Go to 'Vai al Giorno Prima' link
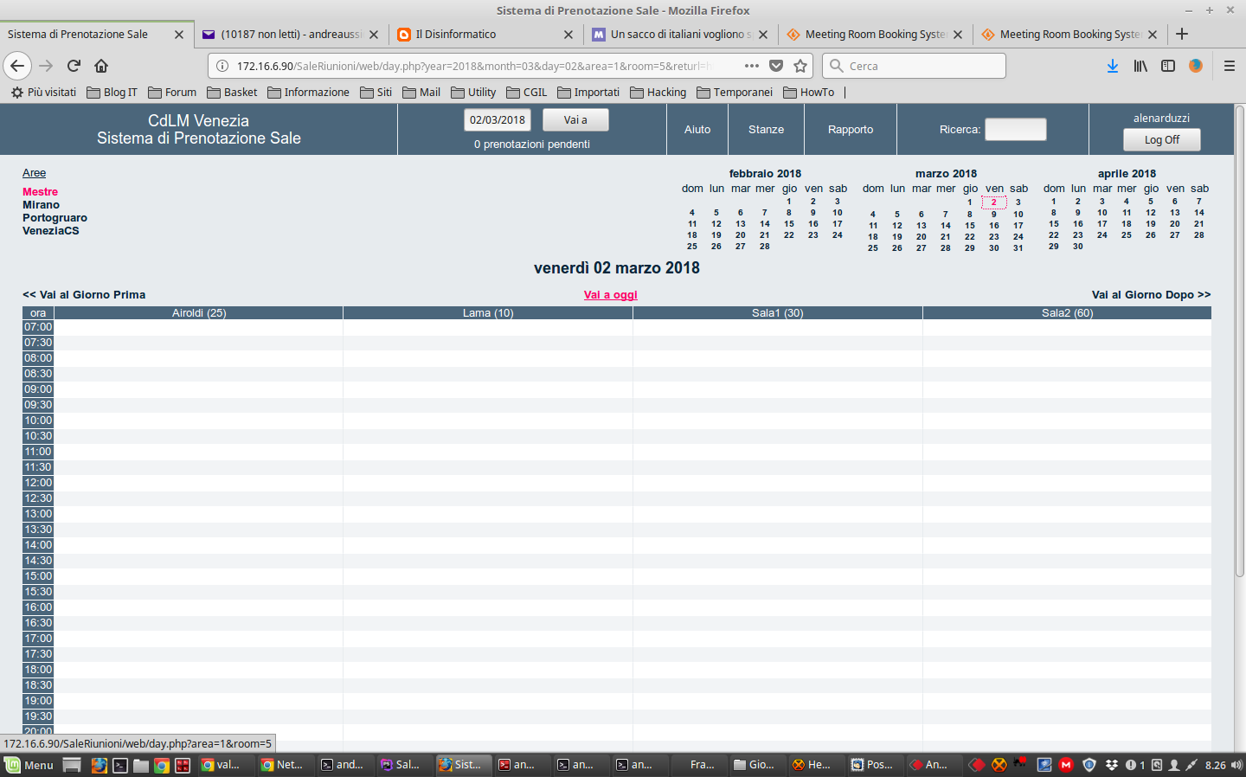The height and width of the screenshot is (777, 1246). pos(84,295)
